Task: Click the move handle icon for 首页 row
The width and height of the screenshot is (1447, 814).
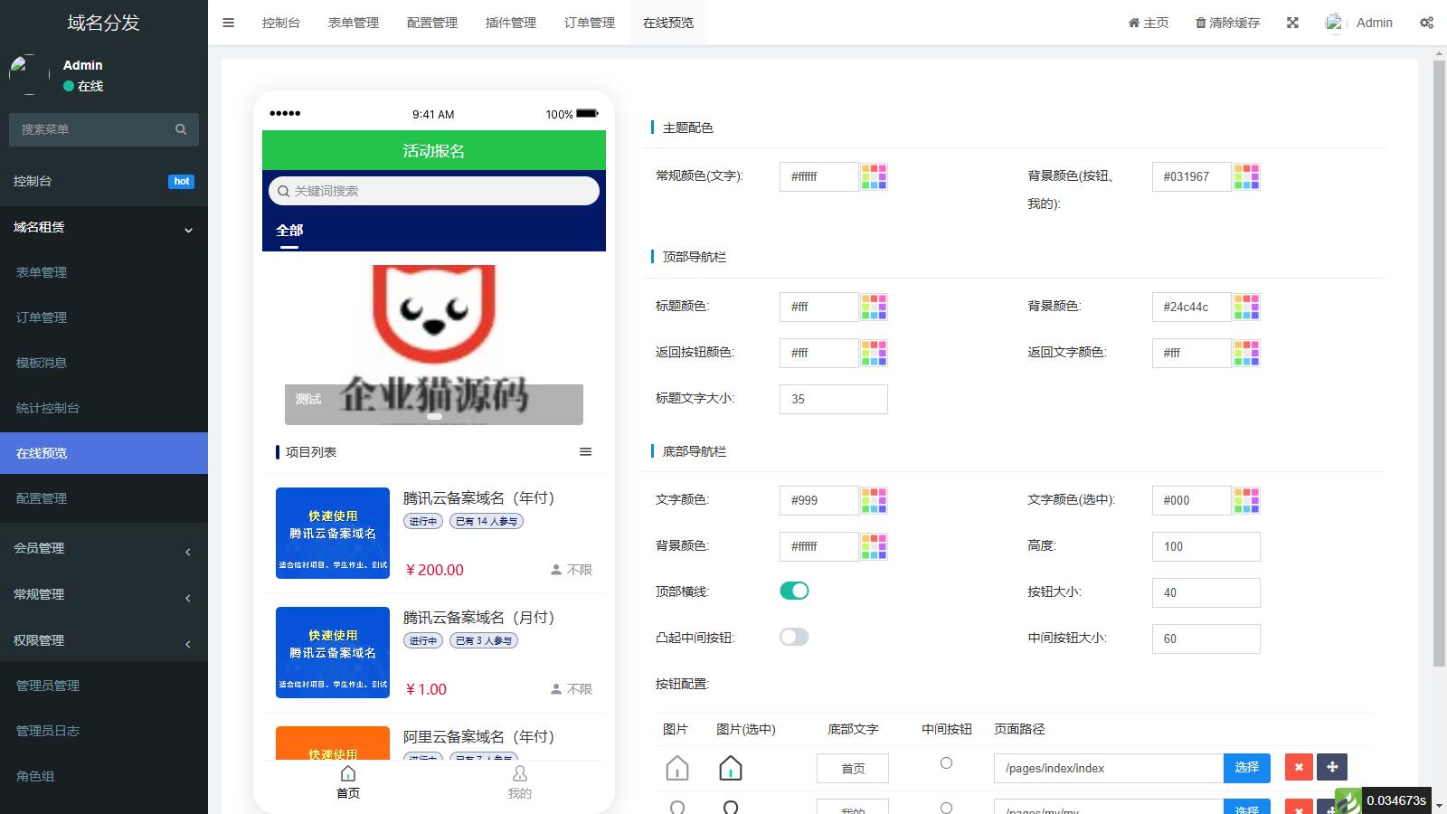Action: [1331, 767]
